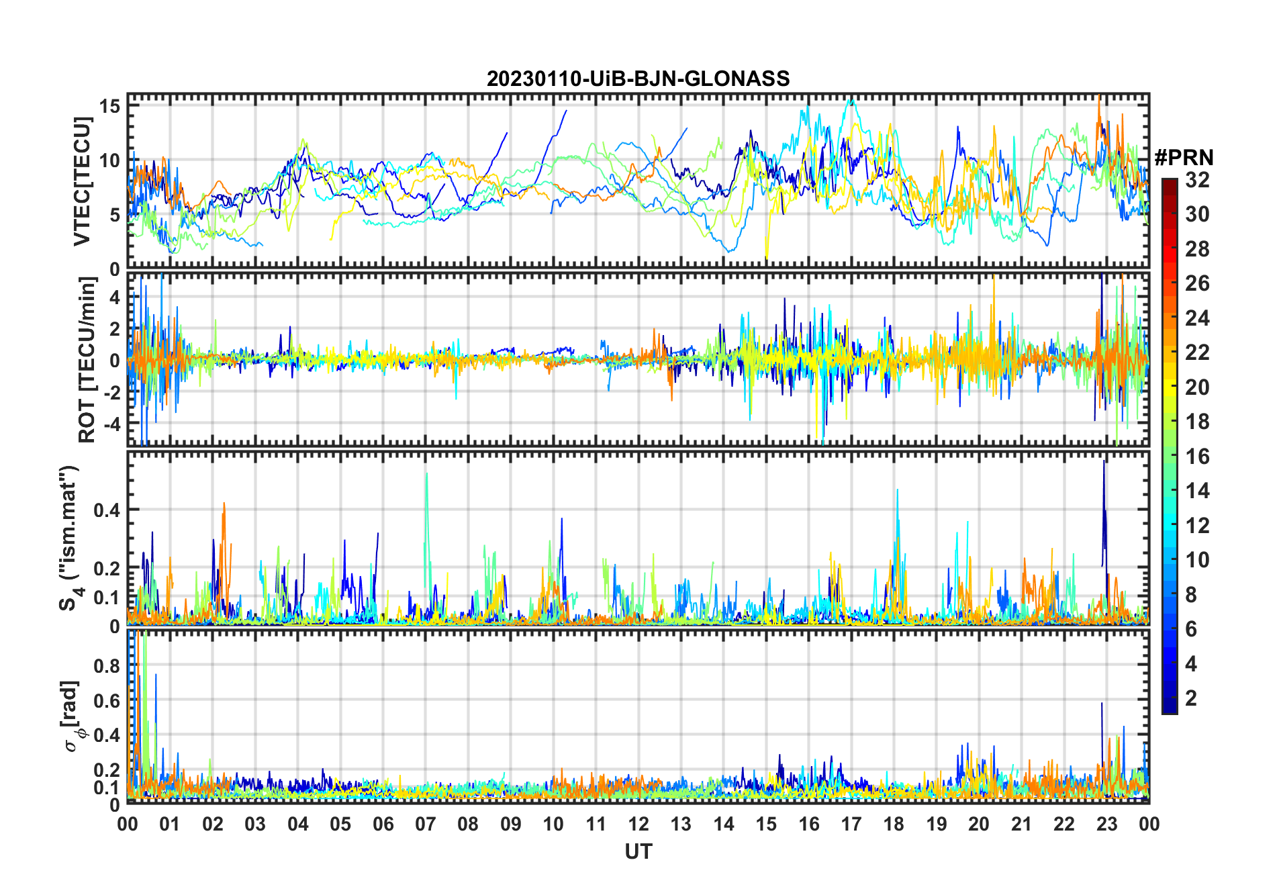Click the S4 plot panel
Viewport: 1277px width, 893px height.
tap(638, 538)
